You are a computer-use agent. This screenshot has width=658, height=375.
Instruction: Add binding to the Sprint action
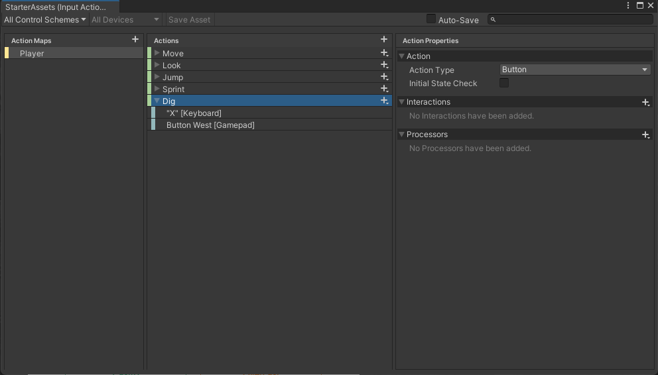[x=384, y=89]
